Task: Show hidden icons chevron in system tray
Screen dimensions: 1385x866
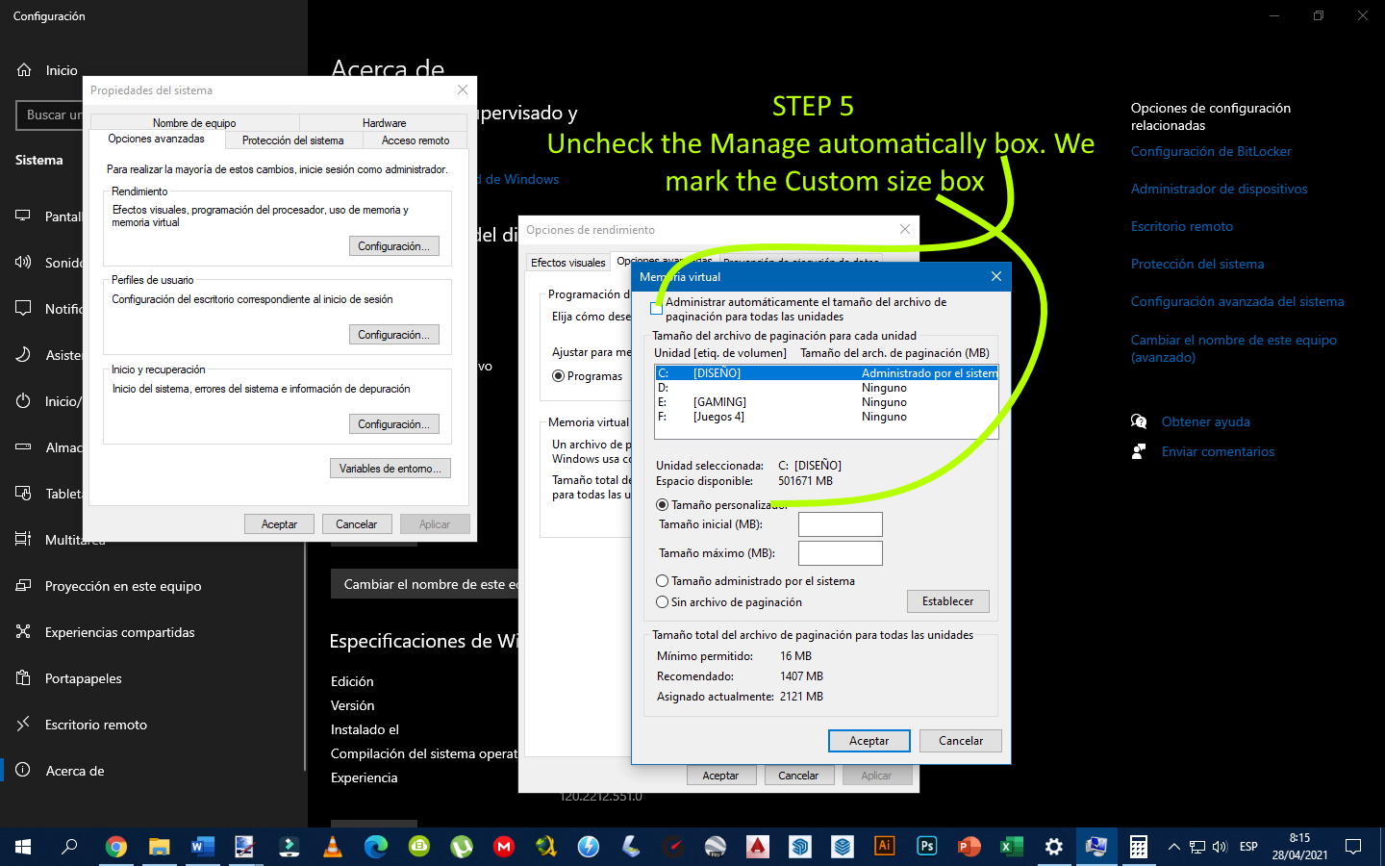Action: coord(1173,847)
